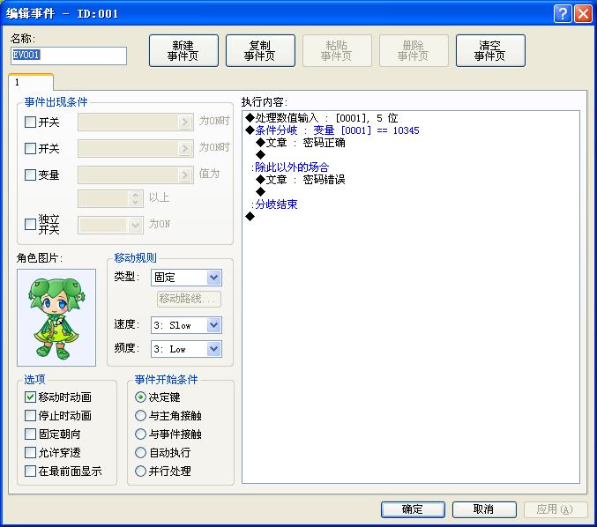Viewport: 597px width, 527px height.
Task: Cancel using the 取消 button
Action: click(484, 509)
